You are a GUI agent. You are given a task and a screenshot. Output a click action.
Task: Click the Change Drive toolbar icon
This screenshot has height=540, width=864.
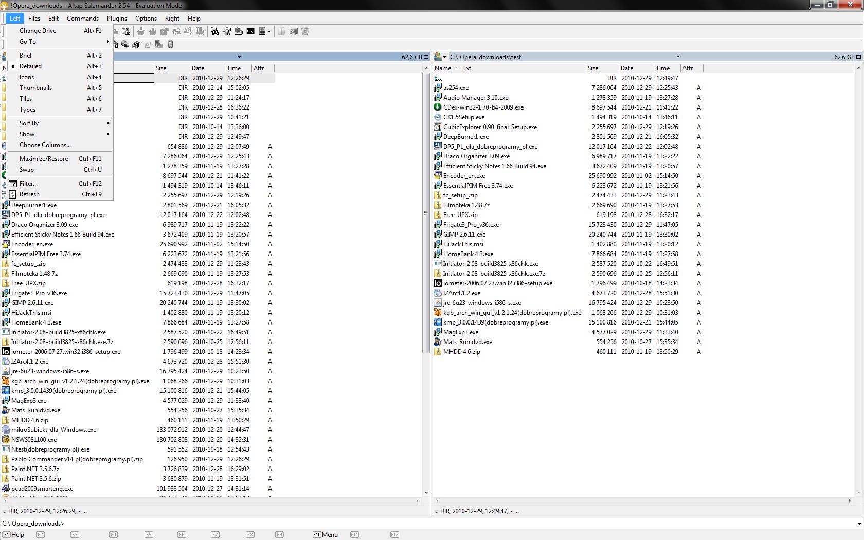pyautogui.click(x=262, y=31)
